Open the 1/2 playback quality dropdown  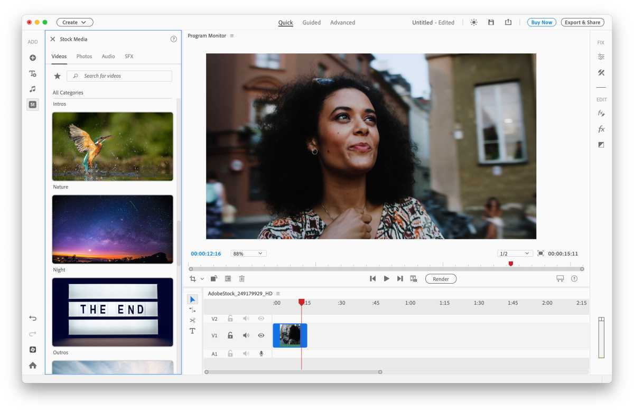point(514,253)
